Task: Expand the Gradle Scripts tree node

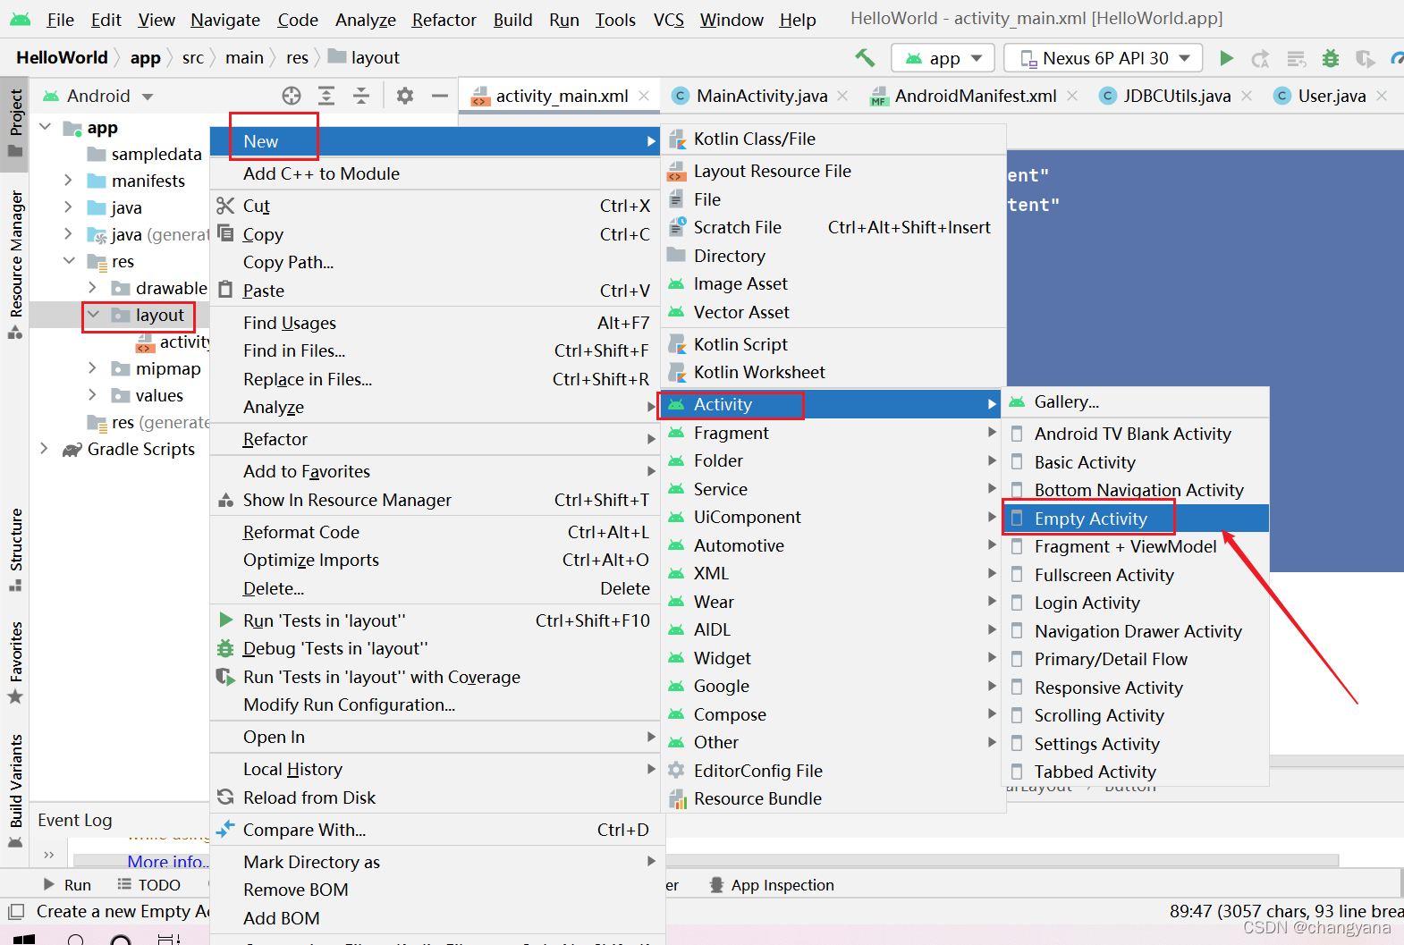Action: tap(44, 449)
